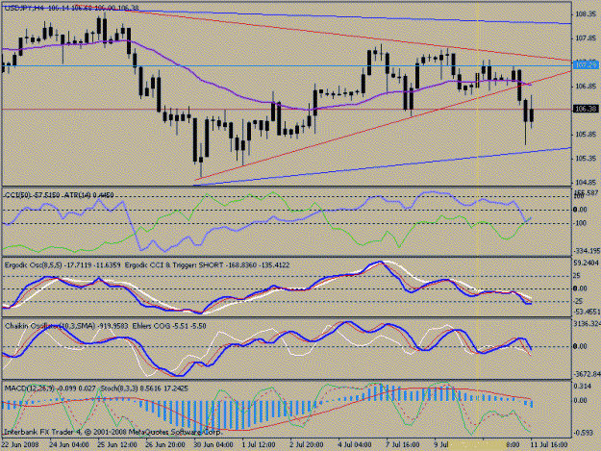Click the 24 Jun 04:00 time label
This screenshot has height=451, width=601.
[69, 445]
